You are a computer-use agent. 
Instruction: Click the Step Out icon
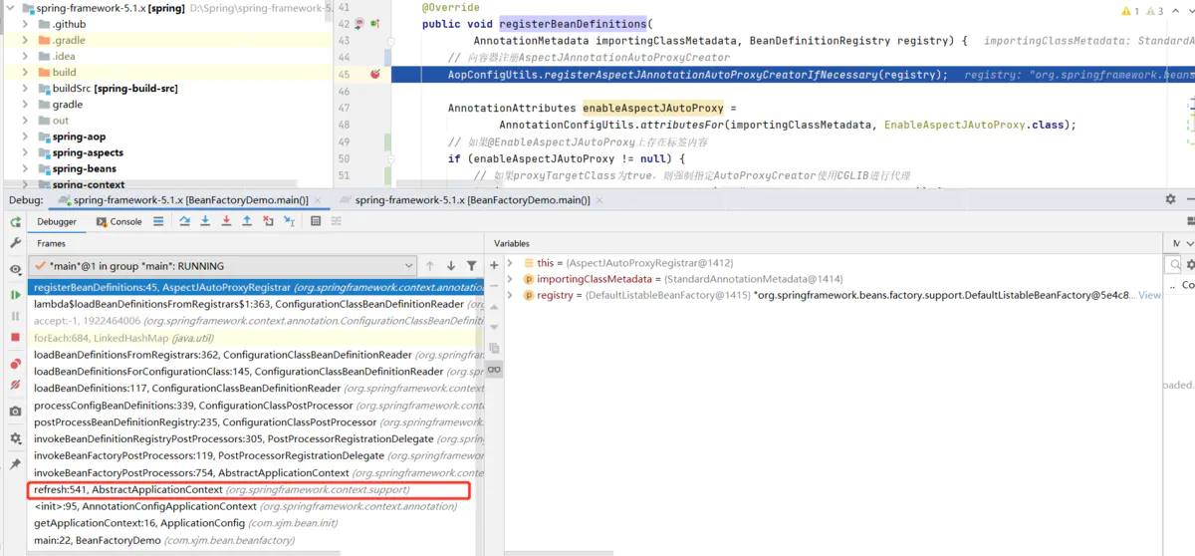(247, 221)
